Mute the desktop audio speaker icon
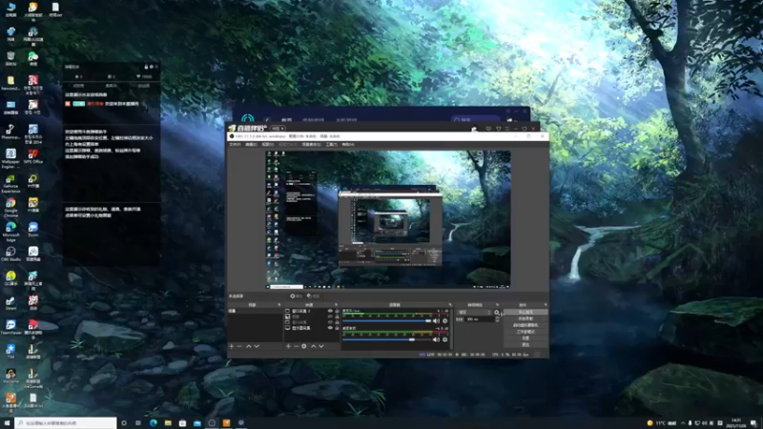The width and height of the screenshot is (763, 429). pos(437,339)
